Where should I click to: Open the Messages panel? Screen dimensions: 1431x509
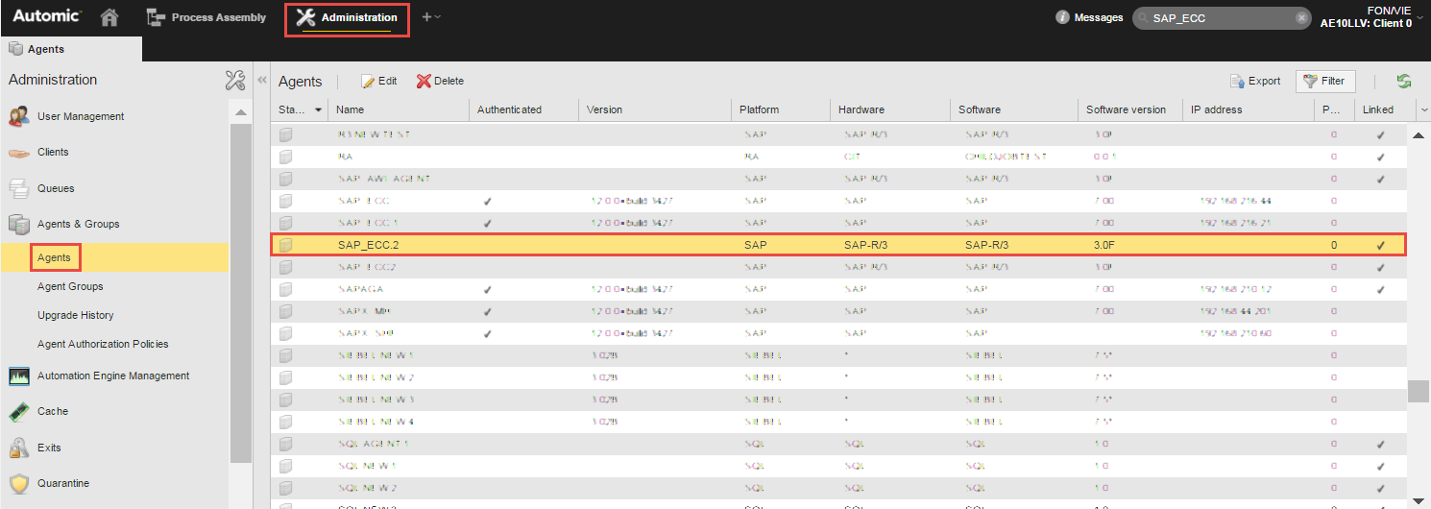click(x=1089, y=17)
